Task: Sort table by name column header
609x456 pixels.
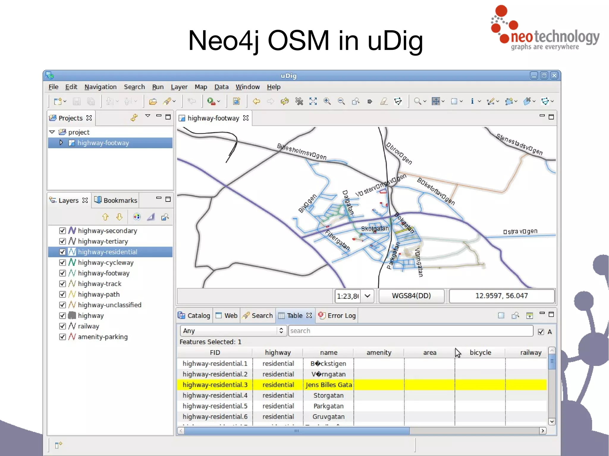Action: (x=329, y=353)
